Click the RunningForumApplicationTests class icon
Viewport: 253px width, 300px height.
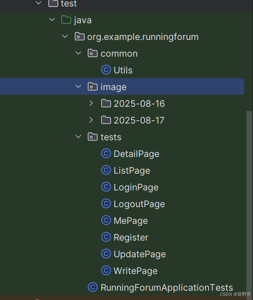93,287
